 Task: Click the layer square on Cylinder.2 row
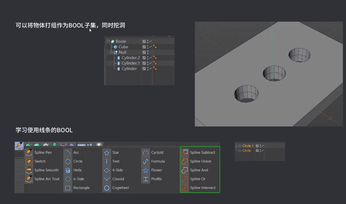pos(144,58)
